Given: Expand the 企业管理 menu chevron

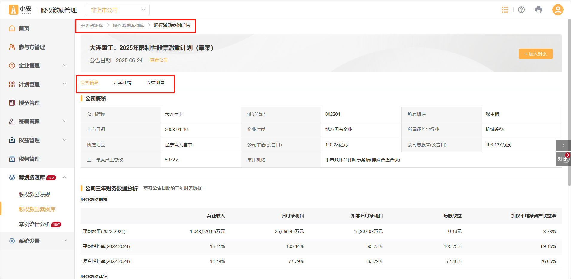Looking at the screenshot, I should click(65, 65).
